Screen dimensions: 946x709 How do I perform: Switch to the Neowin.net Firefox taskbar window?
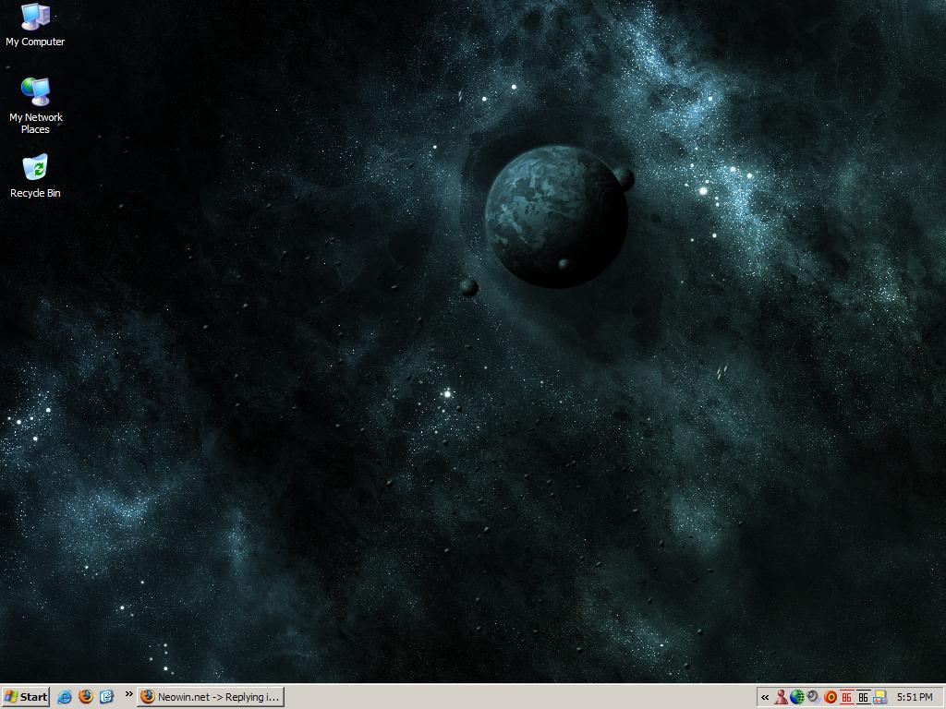click(211, 697)
